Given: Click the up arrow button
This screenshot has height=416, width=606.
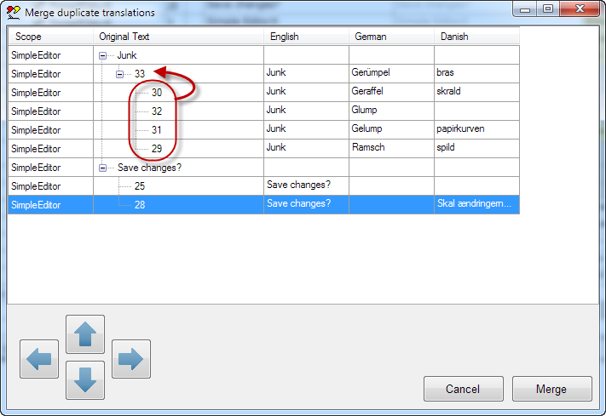Looking at the screenshot, I should 85,334.
